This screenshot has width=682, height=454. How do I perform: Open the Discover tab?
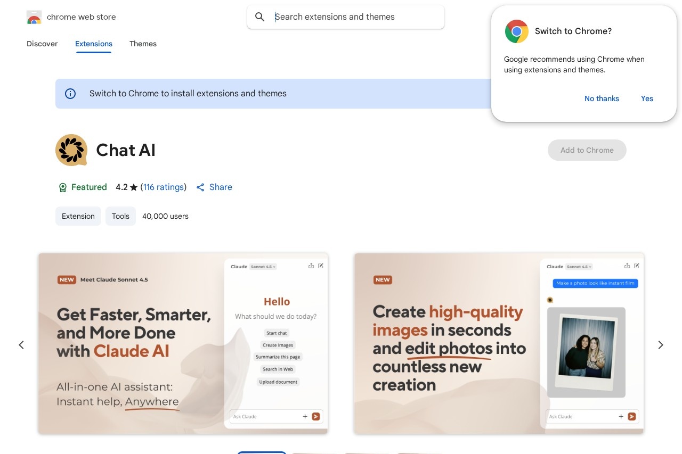42,44
